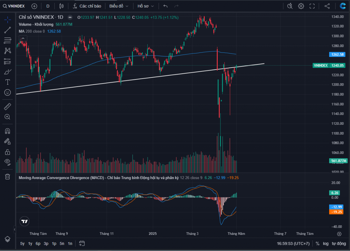This screenshot has width=350, height=251.
Task: Open the VNINDEX symbol search
Action: coord(14,6)
